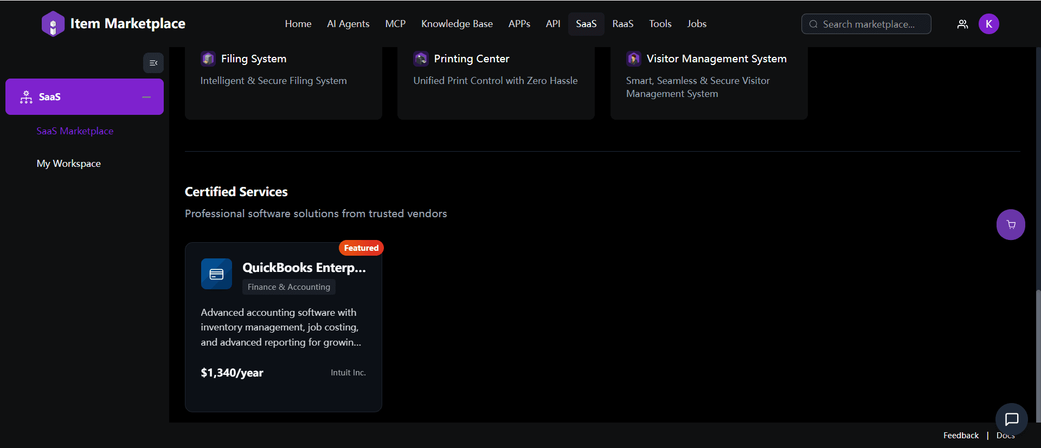Click the Certified Services heading

pyautogui.click(x=236, y=192)
